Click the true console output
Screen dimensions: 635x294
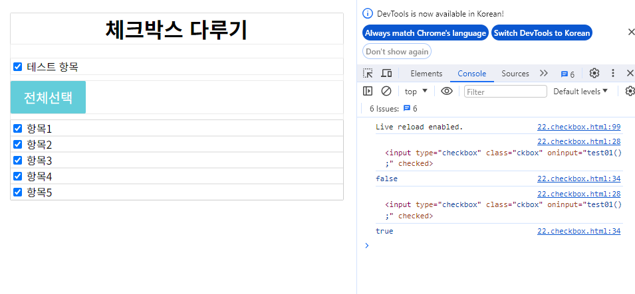click(x=384, y=232)
